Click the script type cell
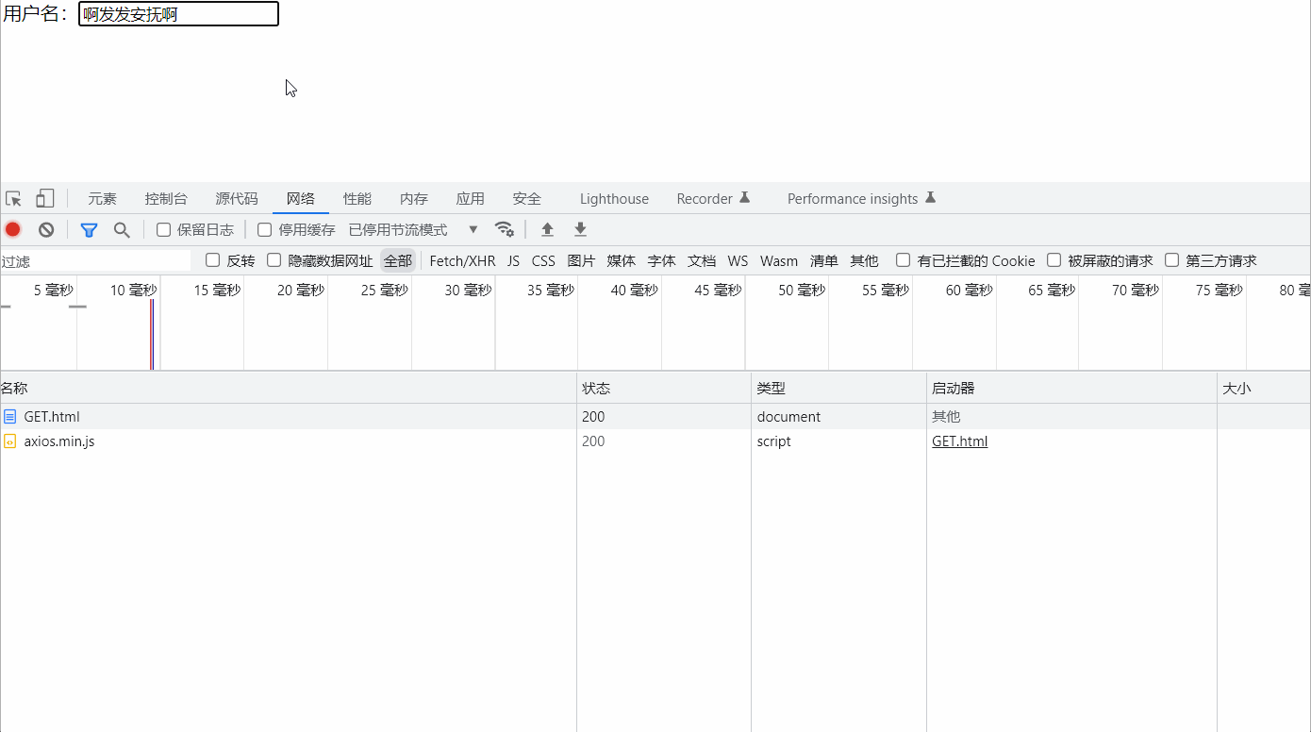This screenshot has height=732, width=1311. (773, 441)
